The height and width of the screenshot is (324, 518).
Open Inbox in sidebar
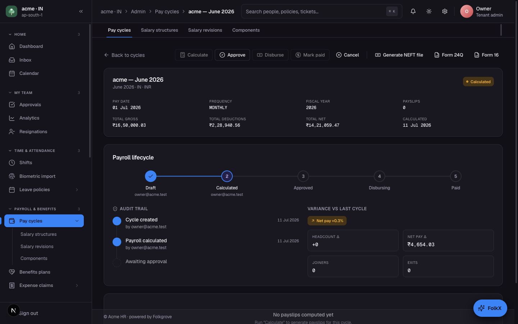[44, 60]
